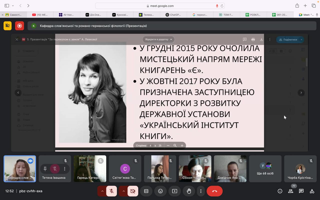Unmute the microphone
The width and height of the screenshot is (320, 200).
(x=111, y=191)
